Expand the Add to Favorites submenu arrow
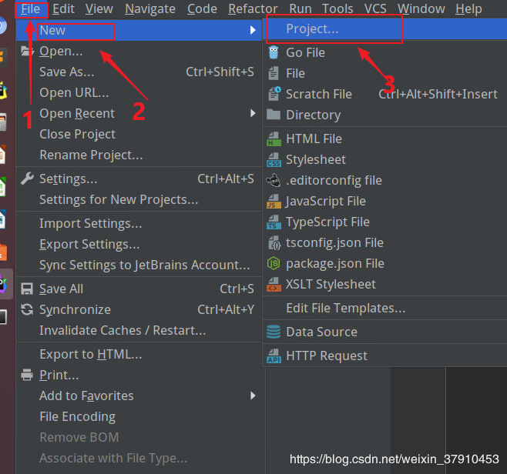Viewport: 507px width, 474px height. pyautogui.click(x=253, y=396)
